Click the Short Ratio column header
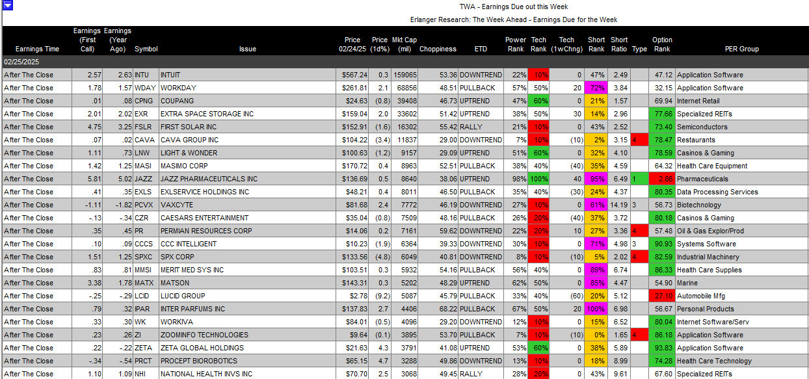This screenshot has height=379, width=809. [x=619, y=44]
